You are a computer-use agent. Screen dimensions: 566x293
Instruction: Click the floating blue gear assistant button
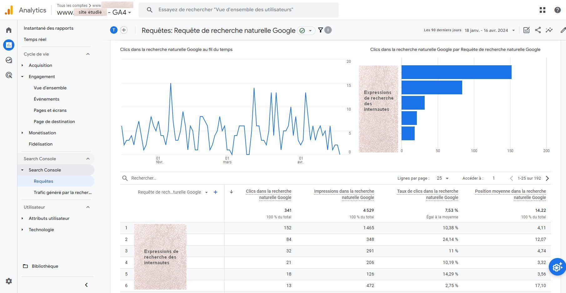(x=557, y=267)
